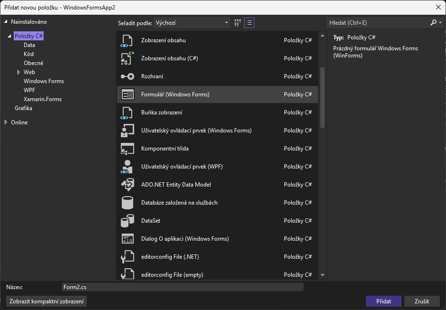The height and width of the screenshot is (310, 446).
Task: Click the Název file name field
Action: click(182, 287)
